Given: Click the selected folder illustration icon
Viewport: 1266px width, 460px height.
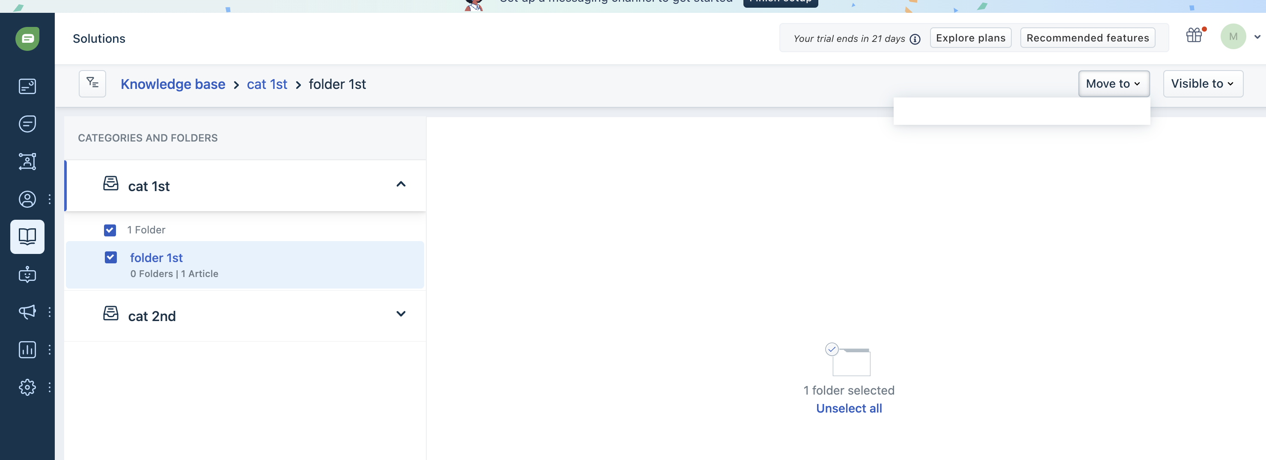Looking at the screenshot, I should [x=848, y=360].
